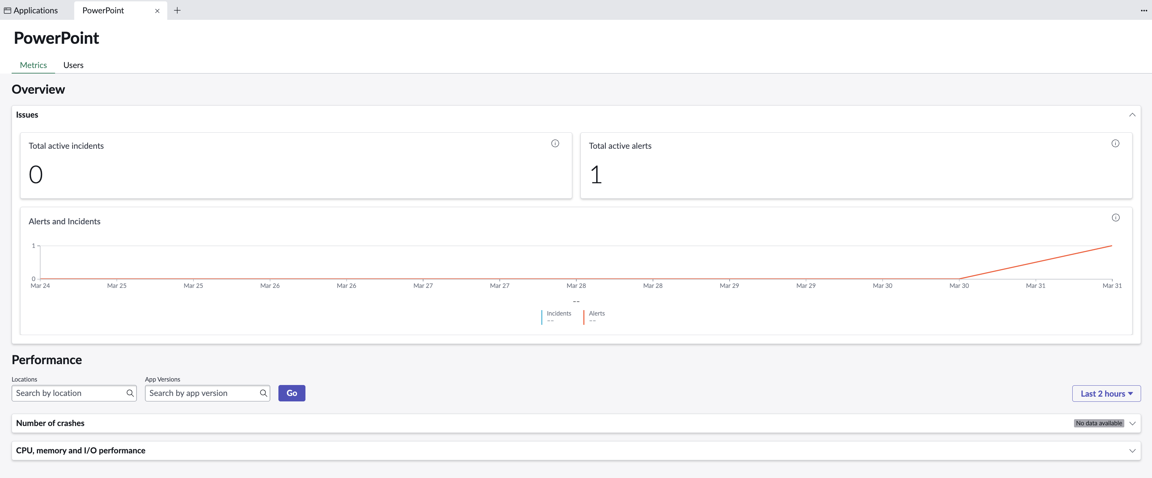Click the Performance heading
Image resolution: width=1152 pixels, height=478 pixels.
coord(47,360)
